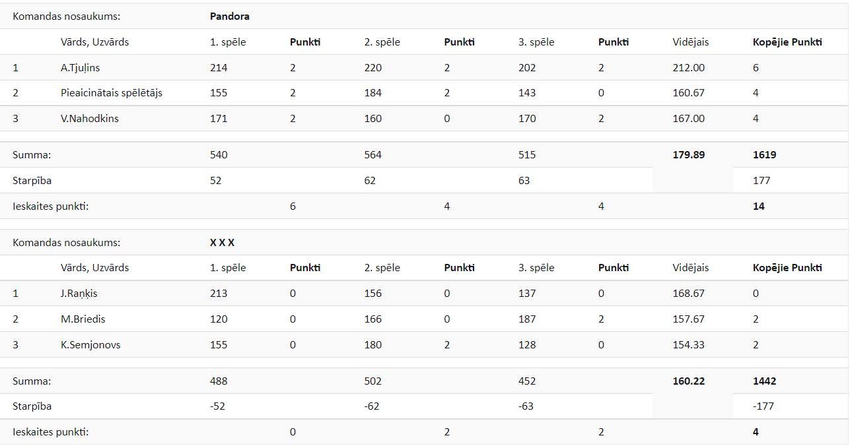
Task: Click Pandora's Vidējais column header
Action: tap(690, 42)
